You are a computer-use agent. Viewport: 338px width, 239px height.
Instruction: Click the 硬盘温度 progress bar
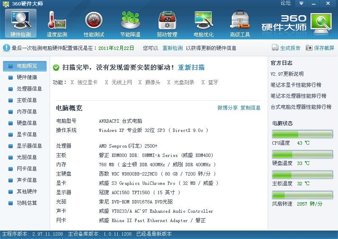pyautogui.click(x=302, y=154)
